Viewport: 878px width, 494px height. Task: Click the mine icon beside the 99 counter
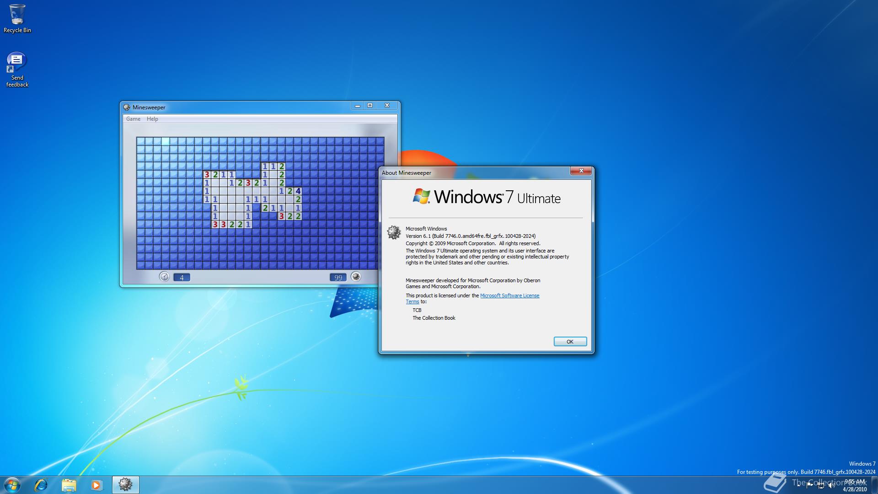(356, 277)
